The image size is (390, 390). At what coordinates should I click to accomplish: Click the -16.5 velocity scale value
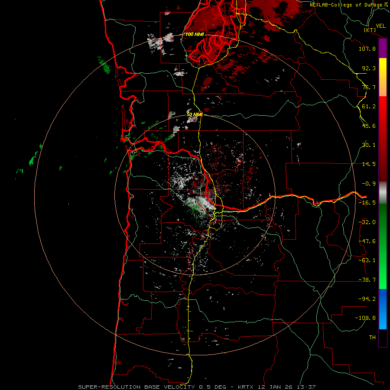click(367, 203)
